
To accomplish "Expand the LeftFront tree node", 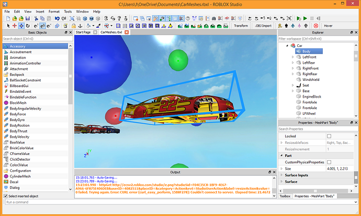I will (292, 57).
